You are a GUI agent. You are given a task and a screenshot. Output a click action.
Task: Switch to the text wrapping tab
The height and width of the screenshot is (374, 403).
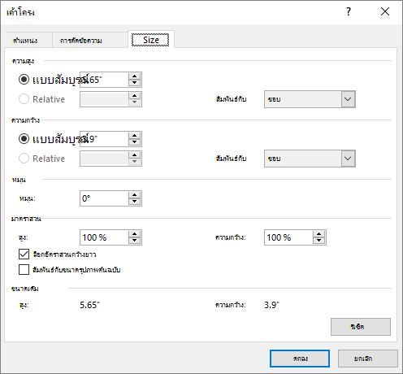(x=81, y=41)
